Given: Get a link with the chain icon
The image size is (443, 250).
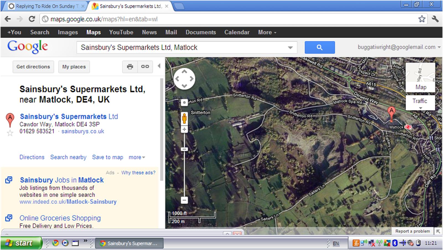Looking at the screenshot, I should click(x=145, y=67).
